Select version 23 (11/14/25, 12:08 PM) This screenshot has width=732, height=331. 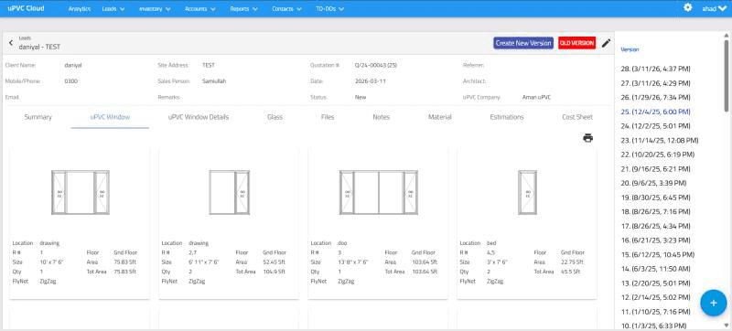coord(660,140)
